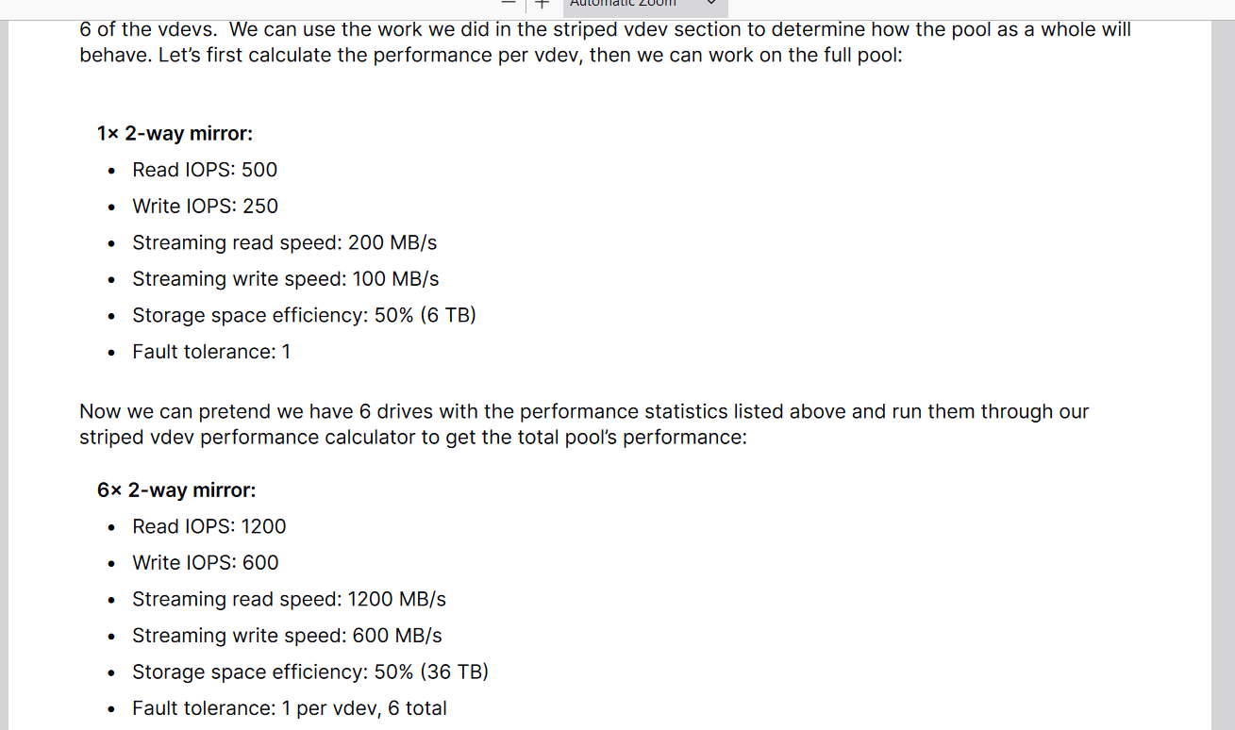Click the zoom in plus button
Image resolution: width=1235 pixels, height=730 pixels.
pyautogui.click(x=542, y=5)
